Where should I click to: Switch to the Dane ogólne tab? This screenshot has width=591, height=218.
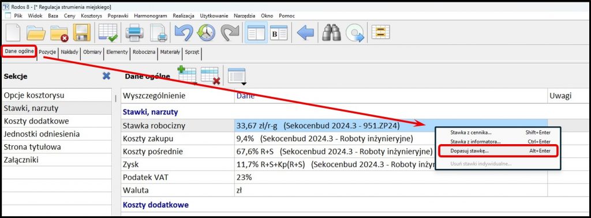pos(19,51)
